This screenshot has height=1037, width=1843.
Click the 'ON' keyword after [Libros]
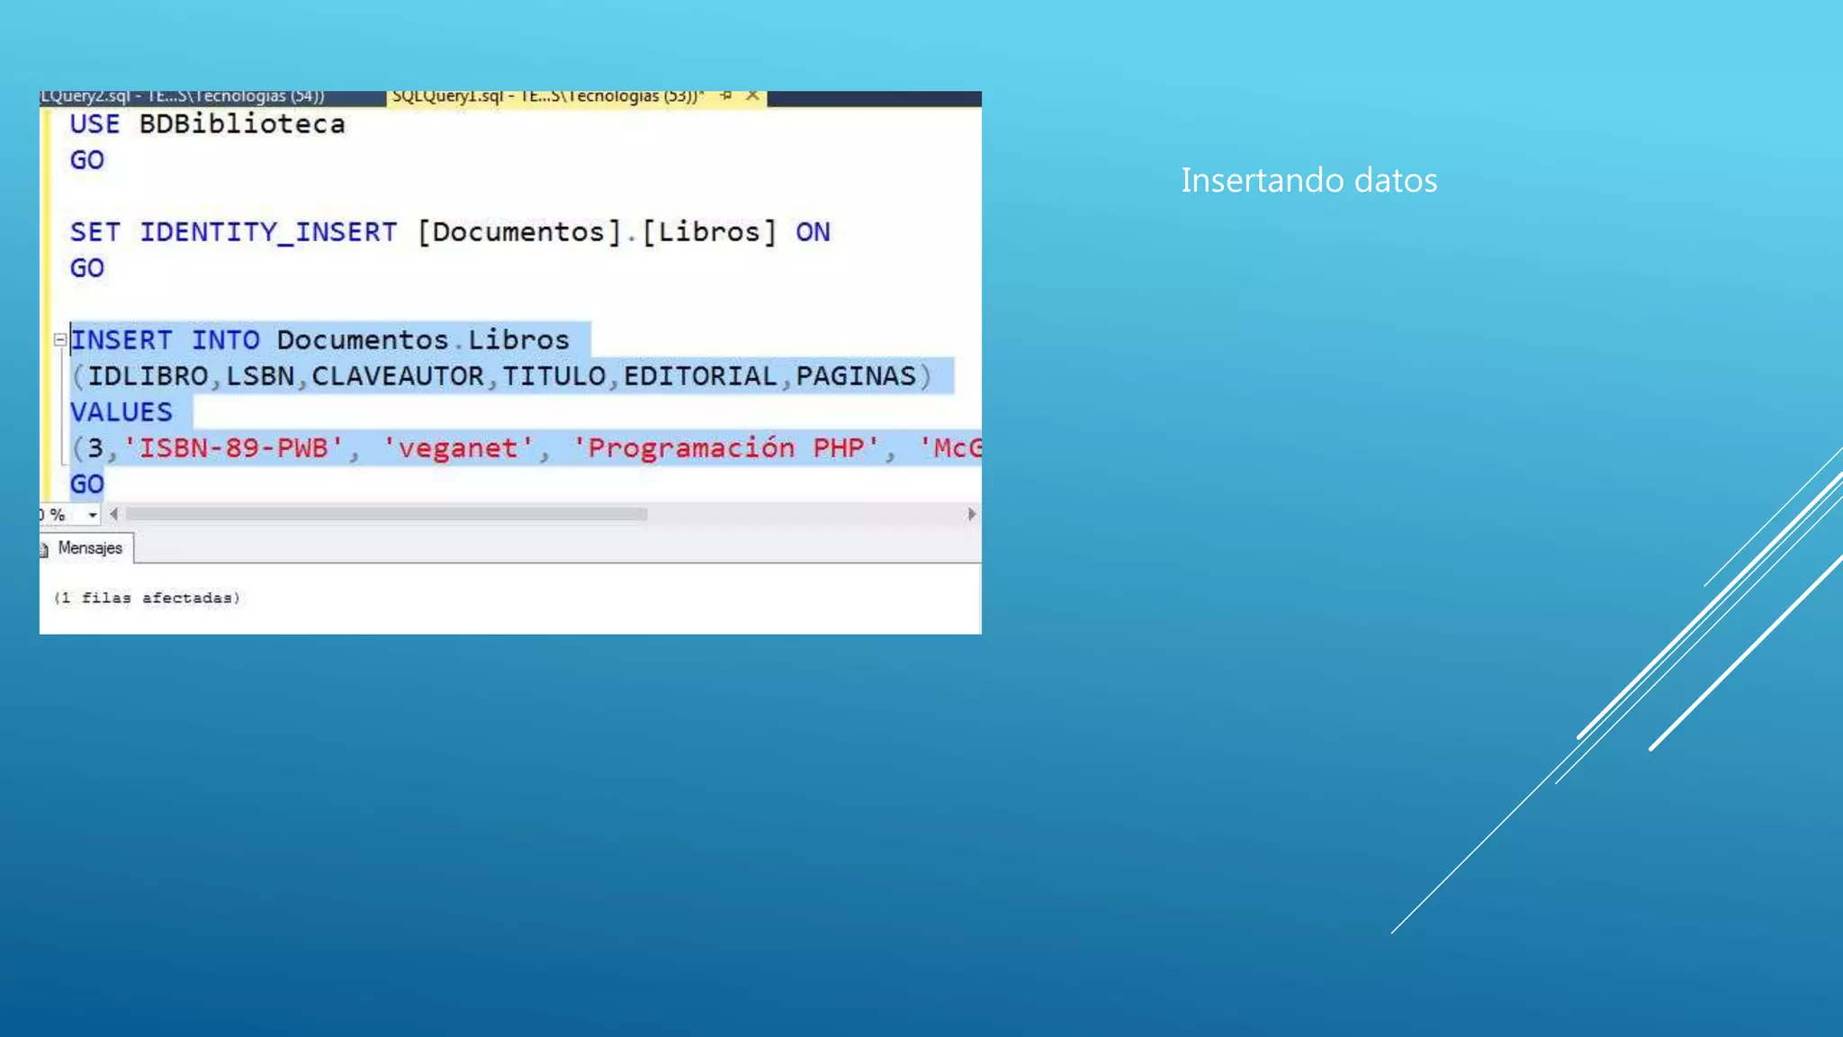[x=812, y=232]
